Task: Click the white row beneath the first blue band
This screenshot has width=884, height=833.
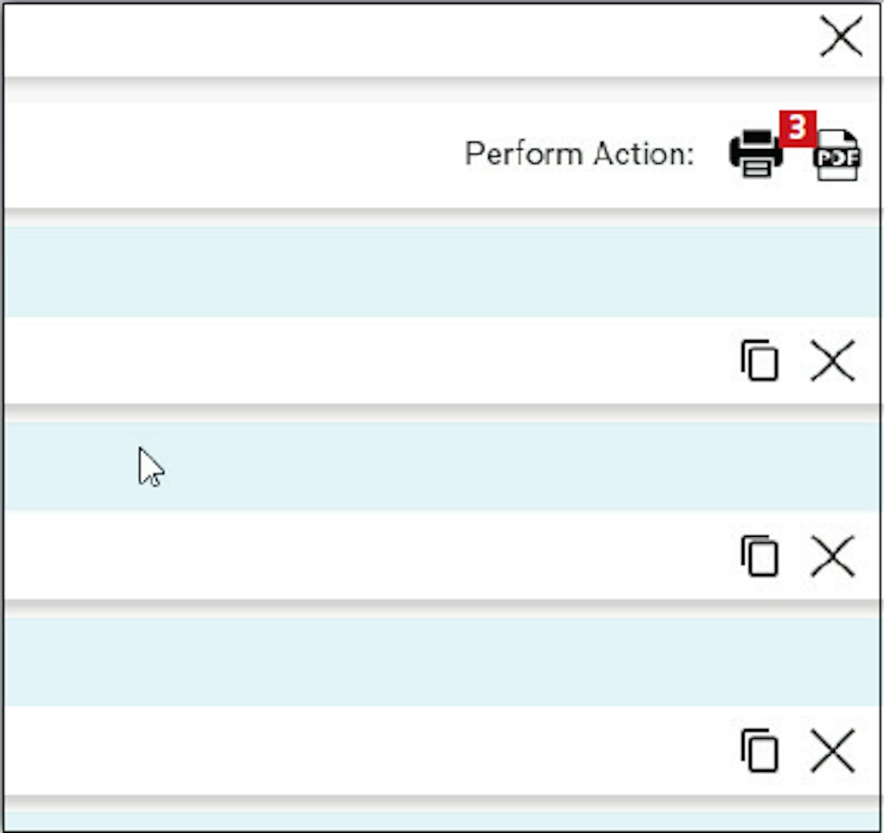Action: pos(354,360)
